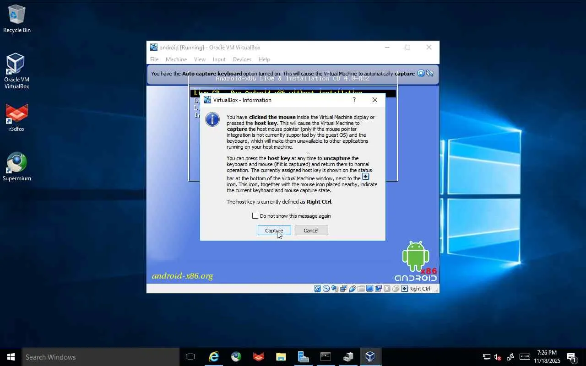586x366 pixels.
Task: Click the optical disc status icon
Action: (x=326, y=289)
